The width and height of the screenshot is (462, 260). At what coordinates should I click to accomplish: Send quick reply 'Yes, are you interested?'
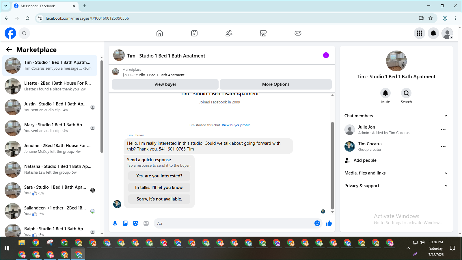click(x=159, y=176)
